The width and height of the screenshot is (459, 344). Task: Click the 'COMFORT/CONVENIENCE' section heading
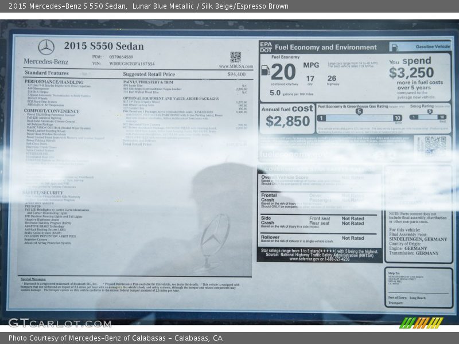pos(52,111)
